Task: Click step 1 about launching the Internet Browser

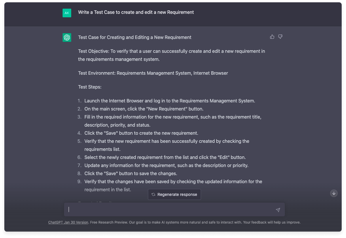Action: tap(170, 101)
